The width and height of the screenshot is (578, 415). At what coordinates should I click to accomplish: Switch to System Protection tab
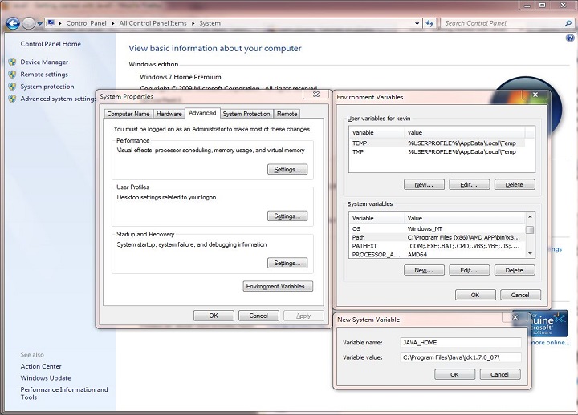tap(246, 114)
